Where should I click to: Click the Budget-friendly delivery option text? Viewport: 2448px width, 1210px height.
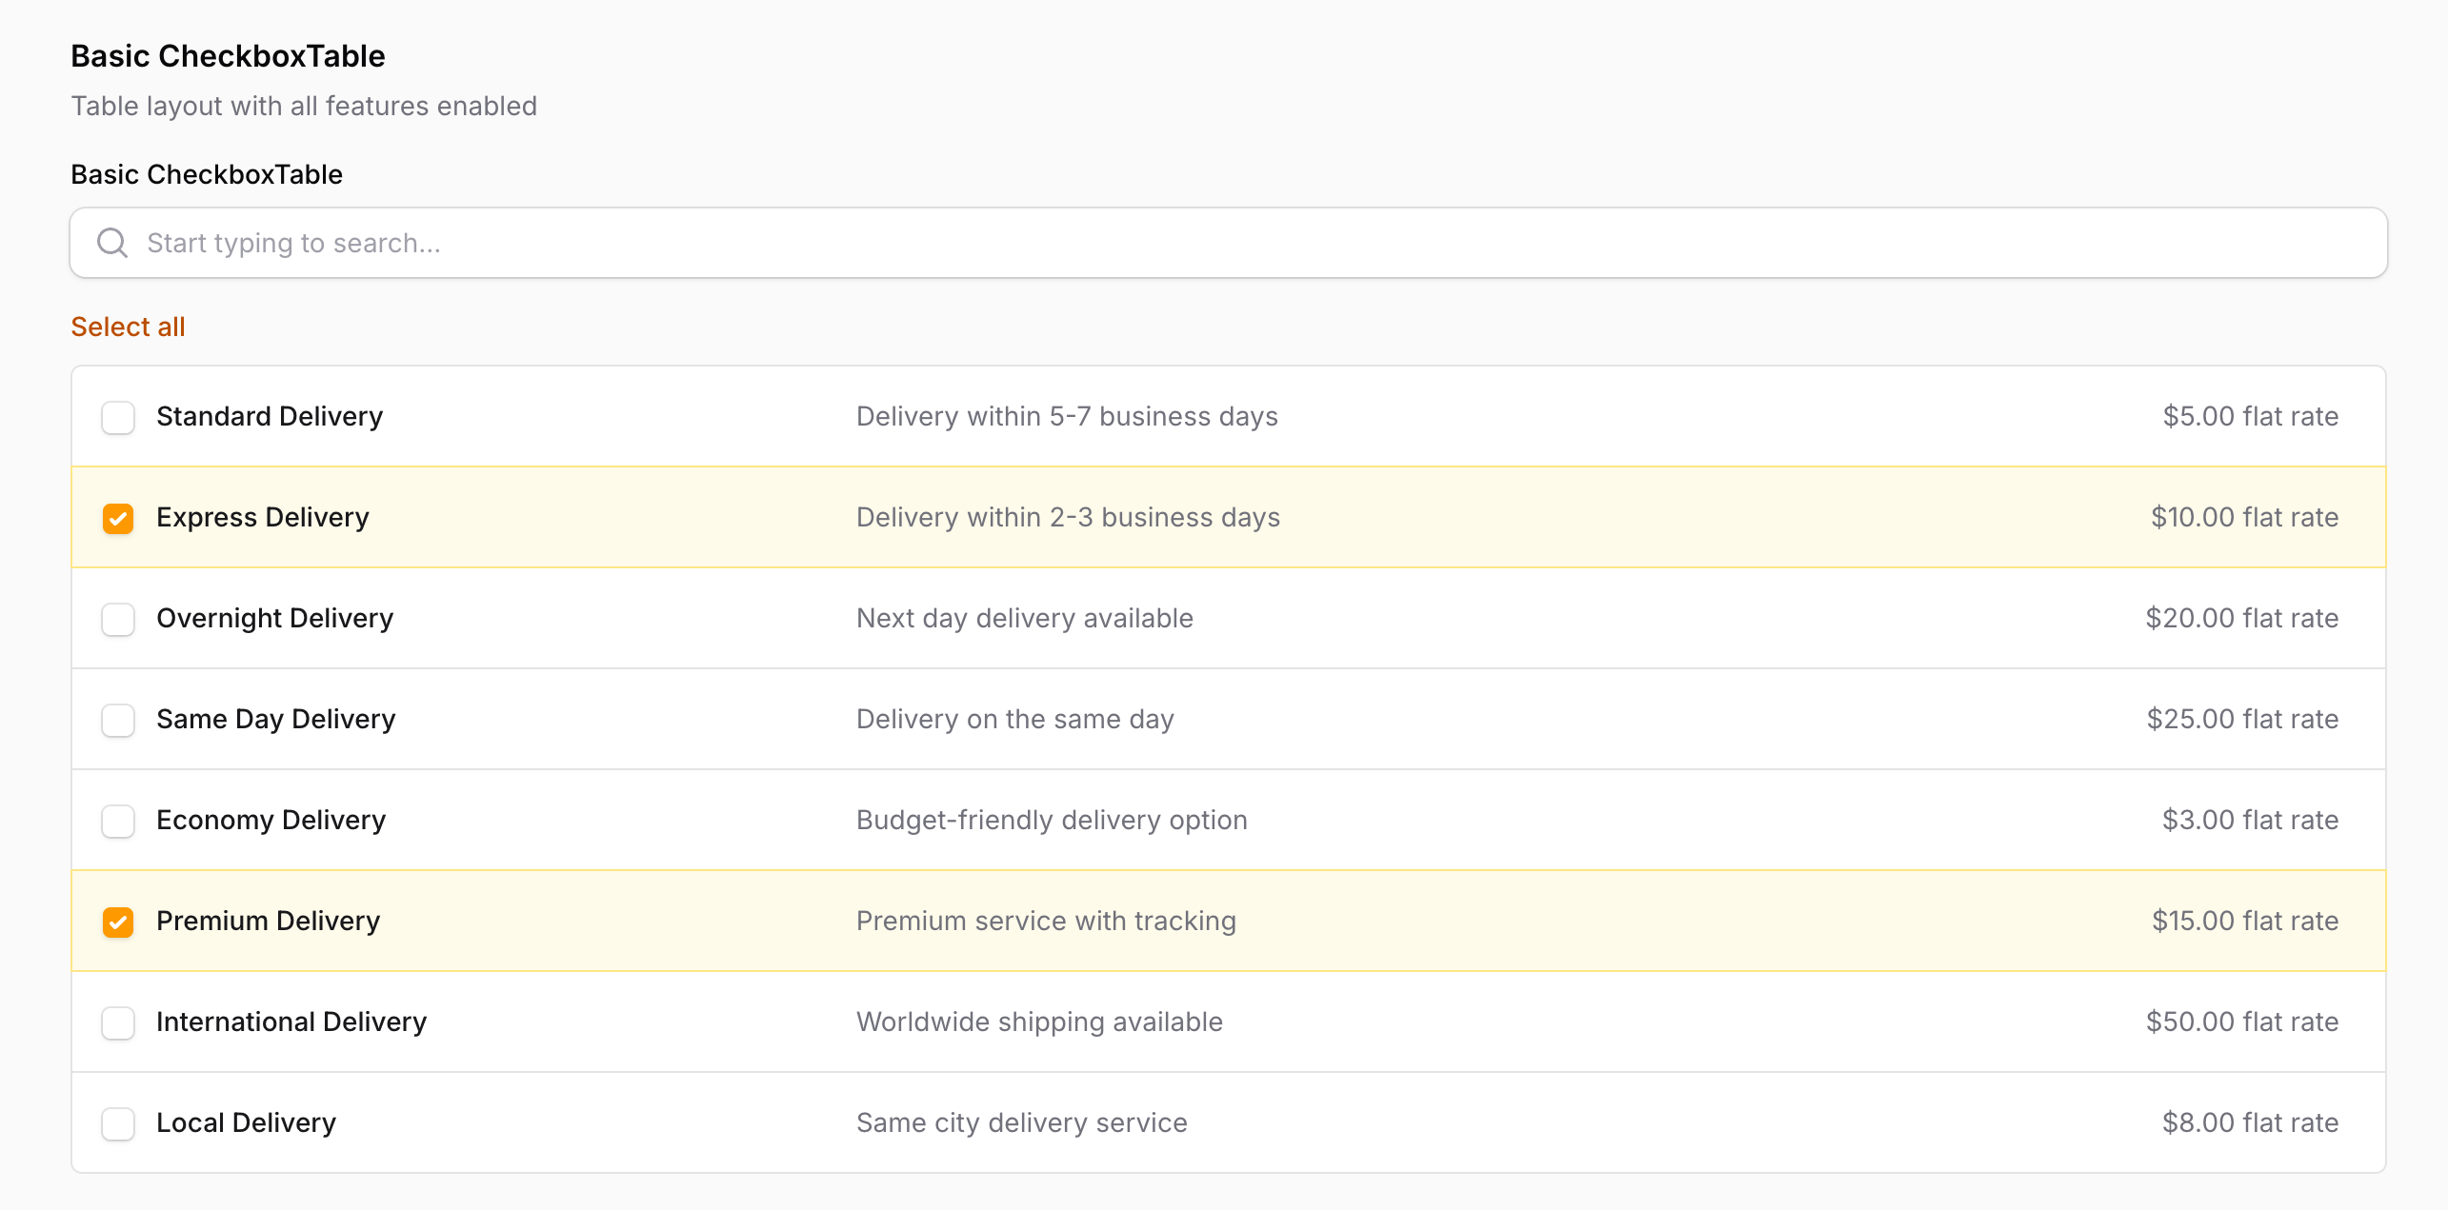coord(1052,820)
